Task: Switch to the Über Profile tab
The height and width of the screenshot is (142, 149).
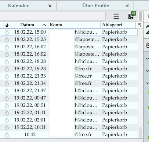Action: [95, 5]
